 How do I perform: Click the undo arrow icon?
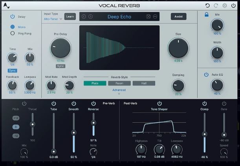(207, 5)
